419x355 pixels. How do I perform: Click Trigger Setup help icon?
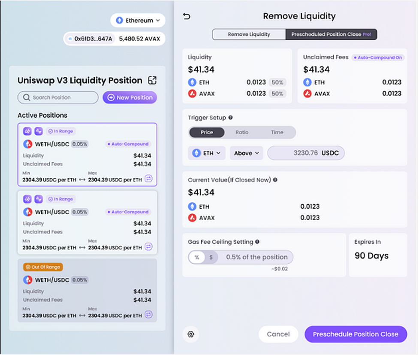[x=231, y=118]
